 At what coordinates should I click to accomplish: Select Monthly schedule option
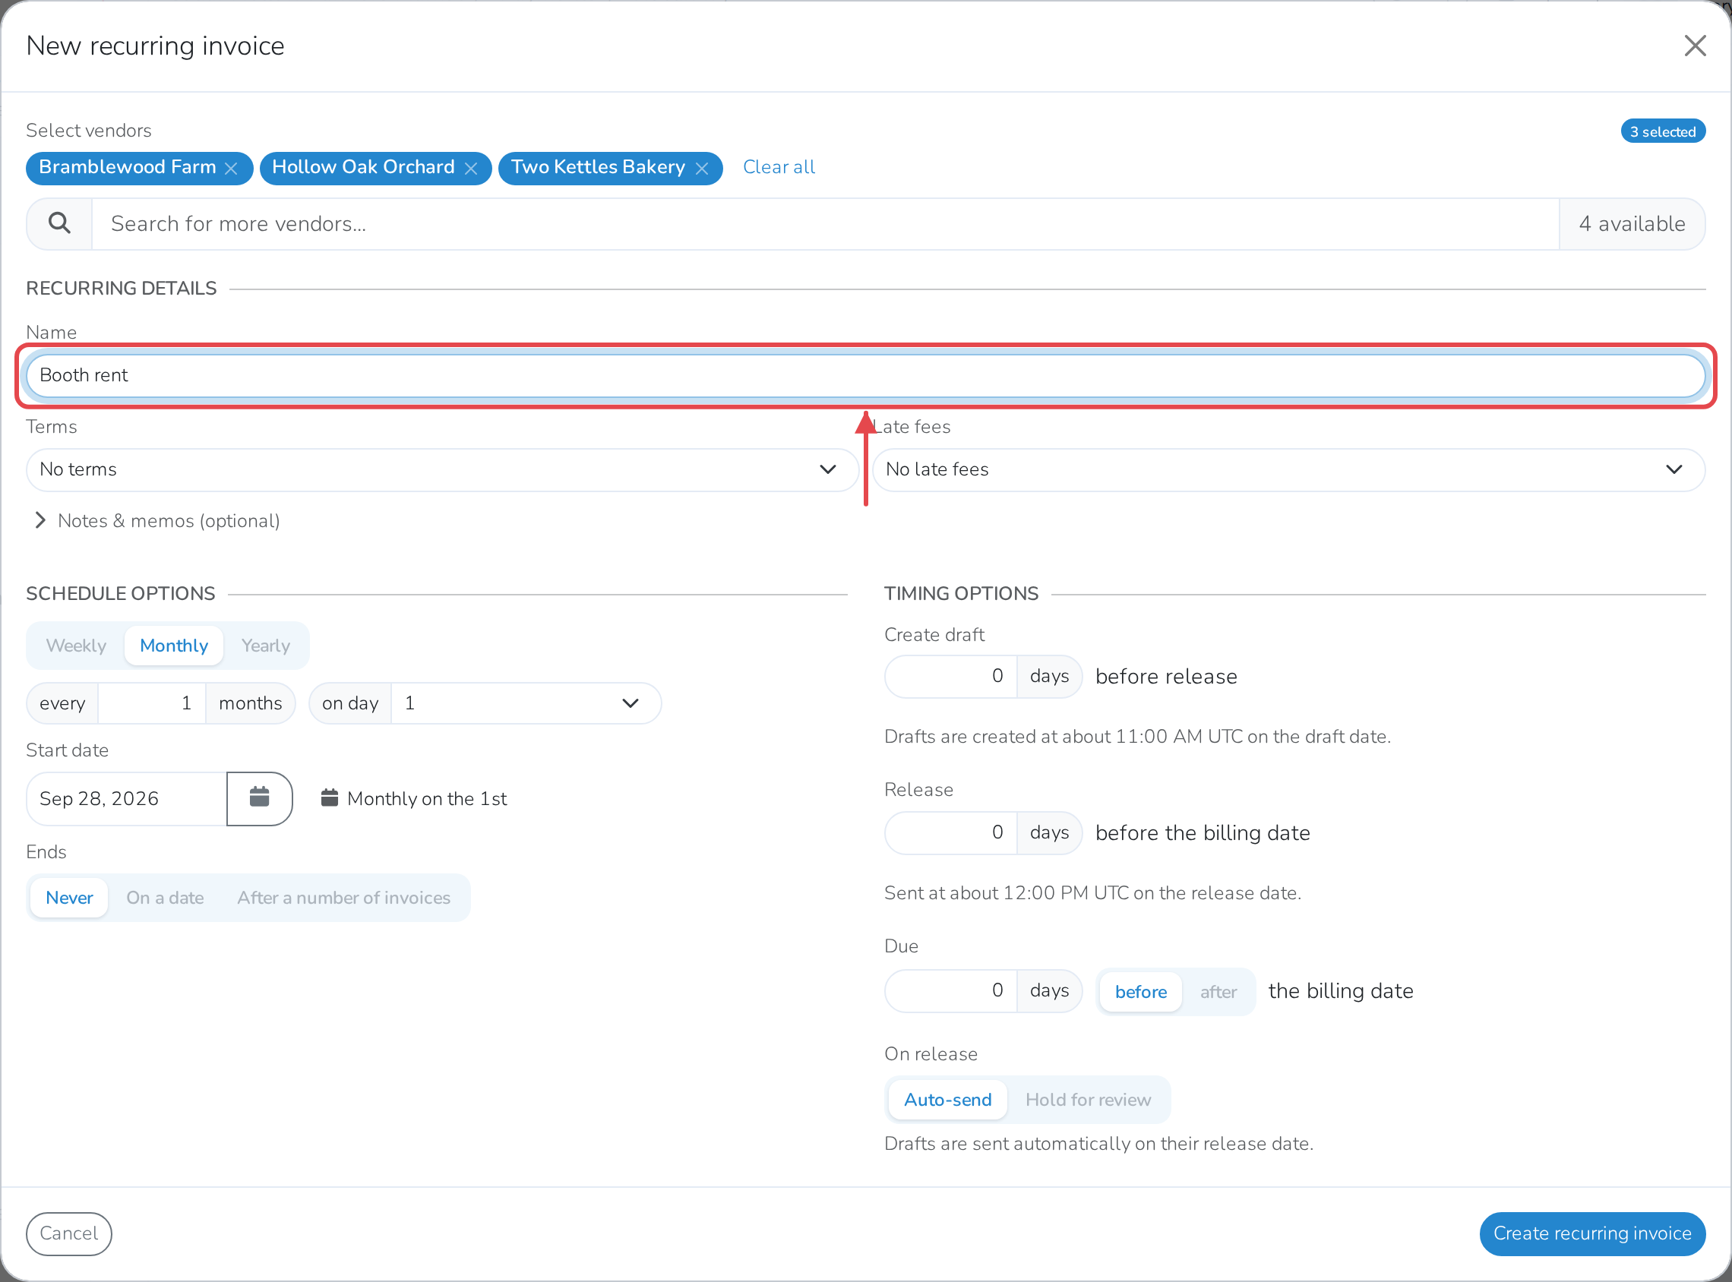click(x=174, y=646)
